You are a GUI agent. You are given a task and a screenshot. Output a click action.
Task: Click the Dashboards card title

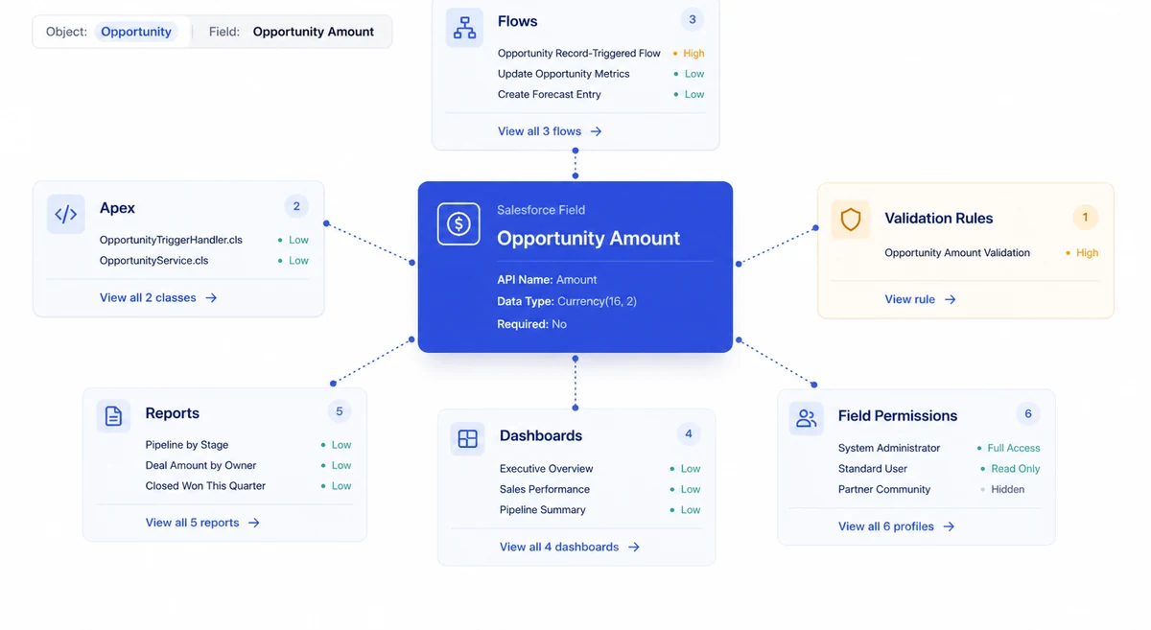[541, 436]
